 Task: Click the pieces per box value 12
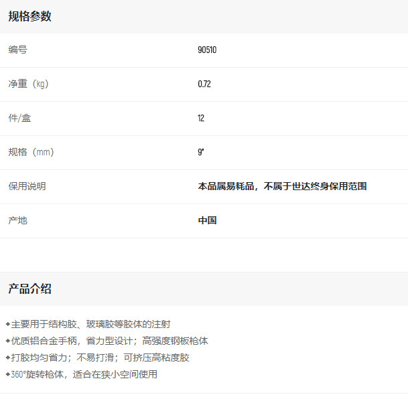pos(201,118)
